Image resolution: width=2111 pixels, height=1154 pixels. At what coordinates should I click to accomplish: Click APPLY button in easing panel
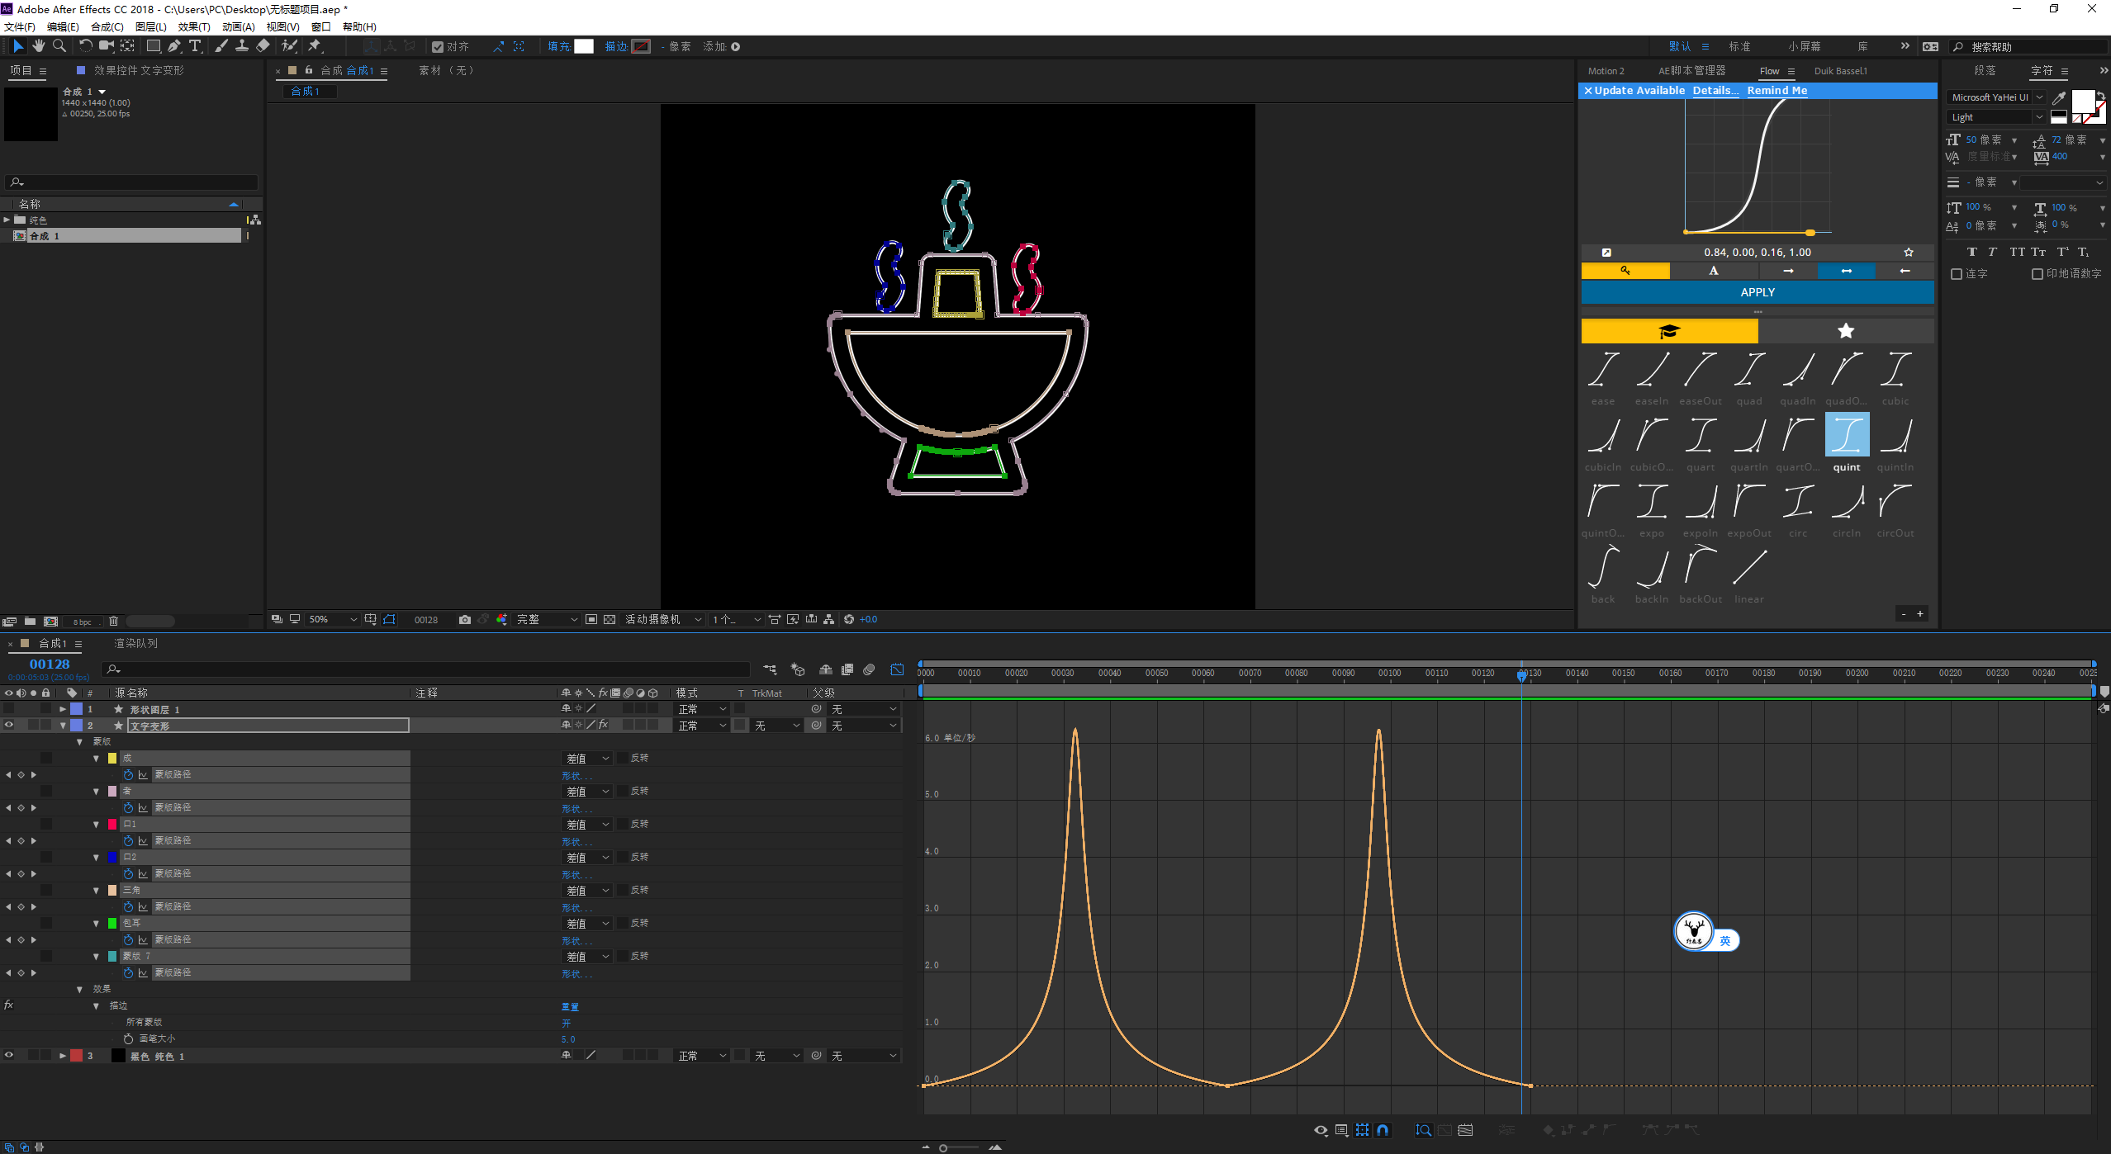coord(1757,291)
